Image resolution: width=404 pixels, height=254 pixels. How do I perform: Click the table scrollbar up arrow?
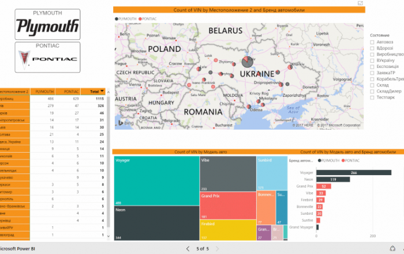(x=109, y=92)
